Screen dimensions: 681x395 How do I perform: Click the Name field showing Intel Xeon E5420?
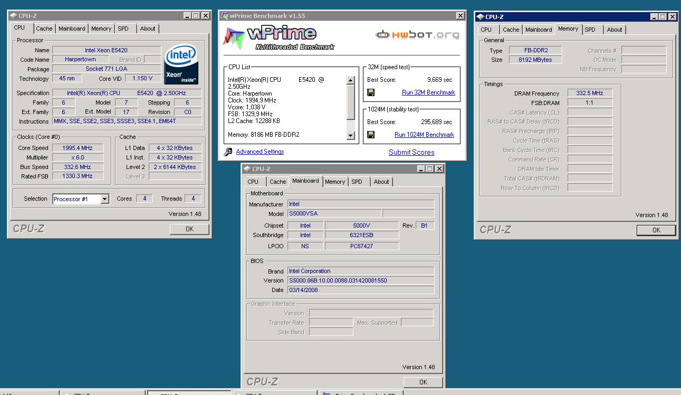pos(107,50)
